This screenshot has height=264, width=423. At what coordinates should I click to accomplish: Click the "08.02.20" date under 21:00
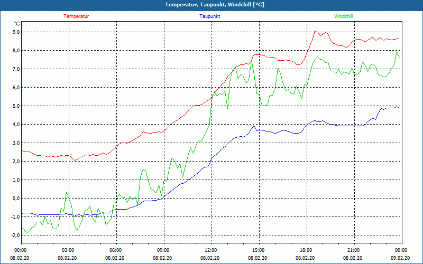pyautogui.click(x=353, y=258)
